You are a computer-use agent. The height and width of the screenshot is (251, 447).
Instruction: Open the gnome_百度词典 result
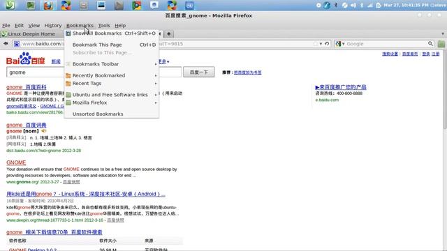tap(27, 125)
